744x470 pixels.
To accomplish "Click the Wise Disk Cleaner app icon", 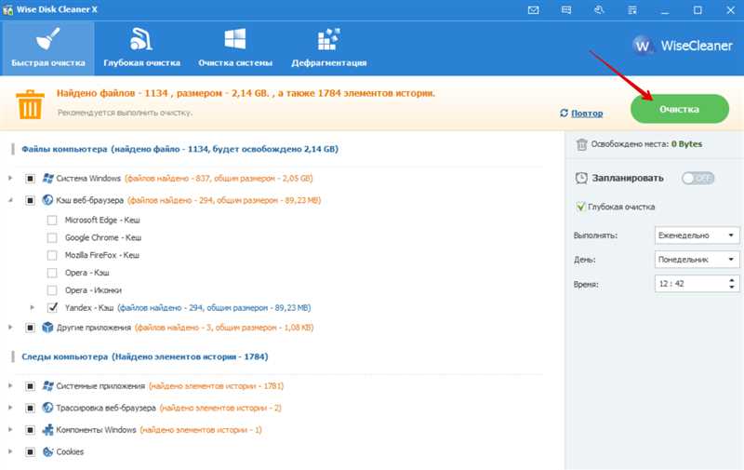I will 7,9.
